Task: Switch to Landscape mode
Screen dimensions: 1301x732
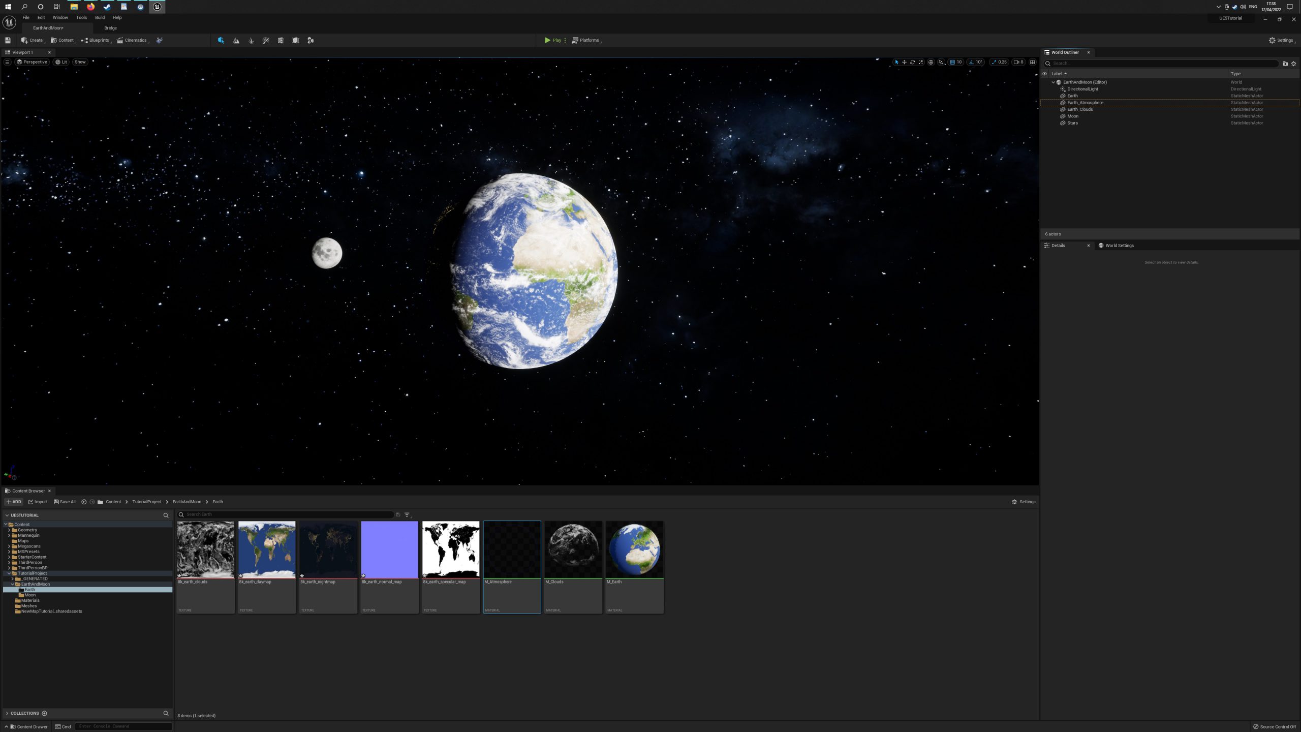Action: point(236,40)
